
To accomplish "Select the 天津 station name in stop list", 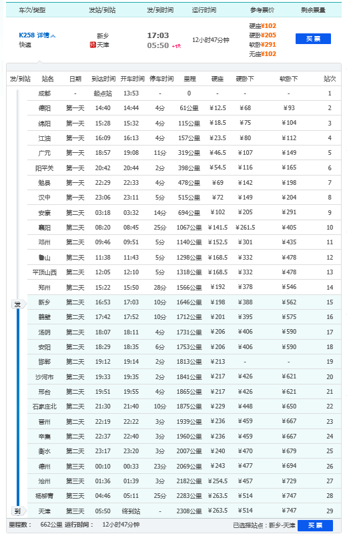I will coord(45,511).
